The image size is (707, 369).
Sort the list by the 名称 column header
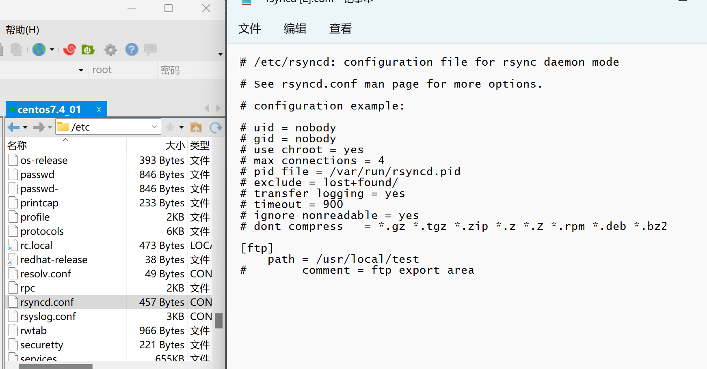pos(66,145)
